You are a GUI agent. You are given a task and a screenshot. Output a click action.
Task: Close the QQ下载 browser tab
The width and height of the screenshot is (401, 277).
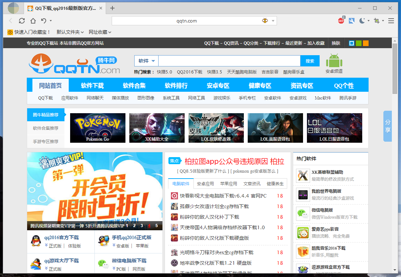pos(101,8)
